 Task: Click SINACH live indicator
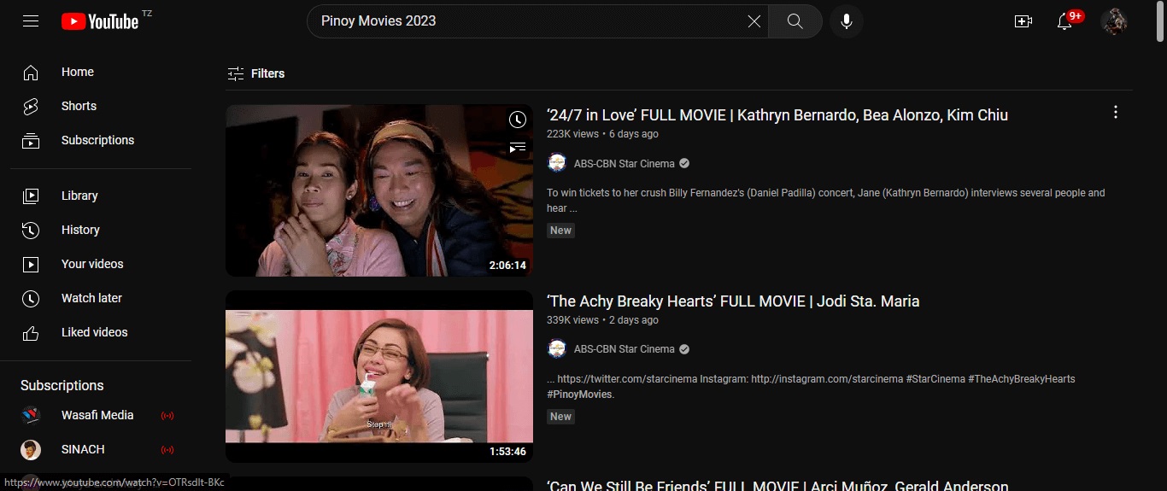click(167, 450)
